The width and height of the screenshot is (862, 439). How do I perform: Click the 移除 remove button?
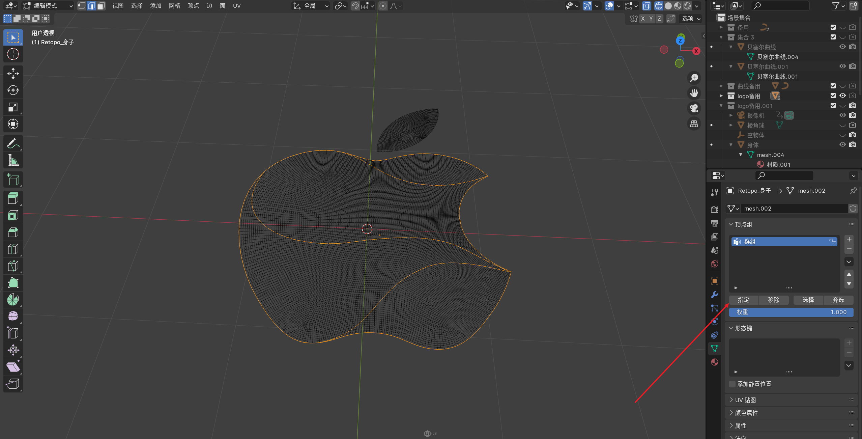pyautogui.click(x=774, y=300)
